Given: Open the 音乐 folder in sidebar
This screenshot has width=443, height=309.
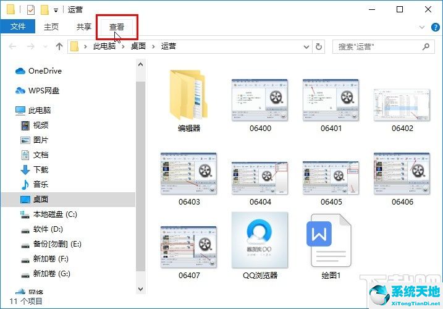Looking at the screenshot, I should (x=35, y=185).
